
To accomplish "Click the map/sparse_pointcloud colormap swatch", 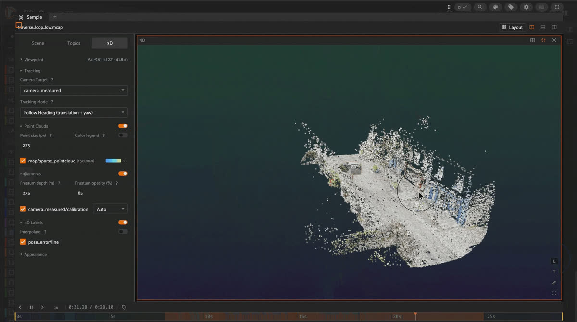I will click(x=113, y=161).
